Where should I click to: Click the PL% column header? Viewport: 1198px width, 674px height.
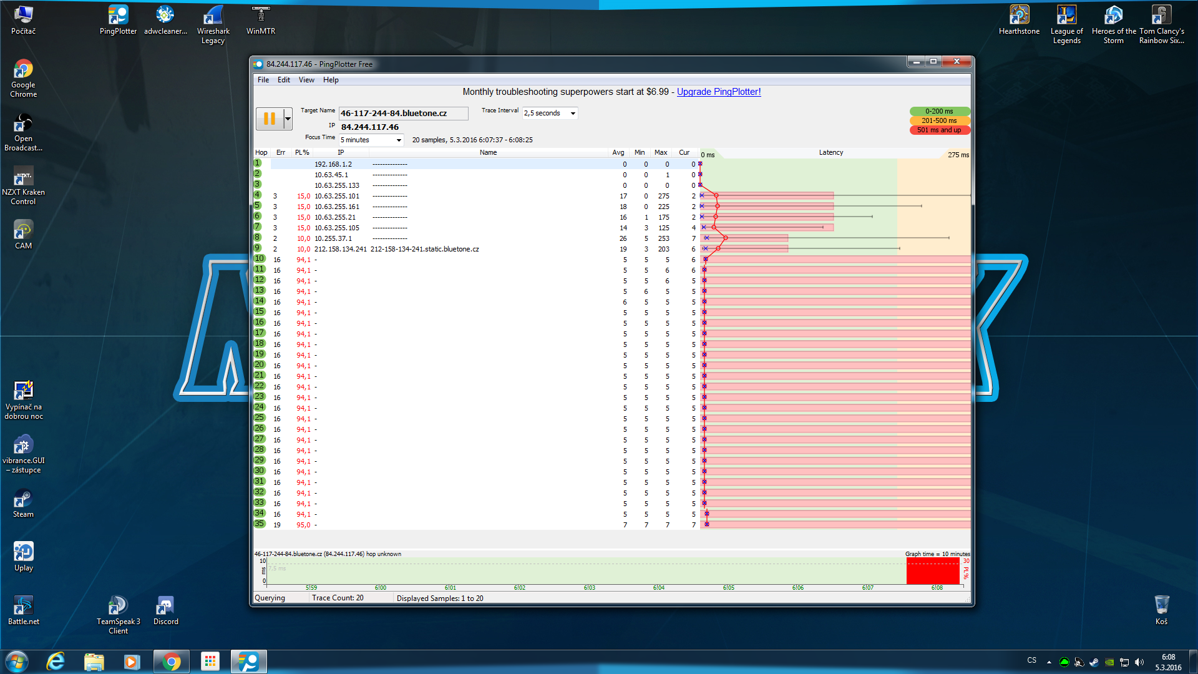click(302, 152)
